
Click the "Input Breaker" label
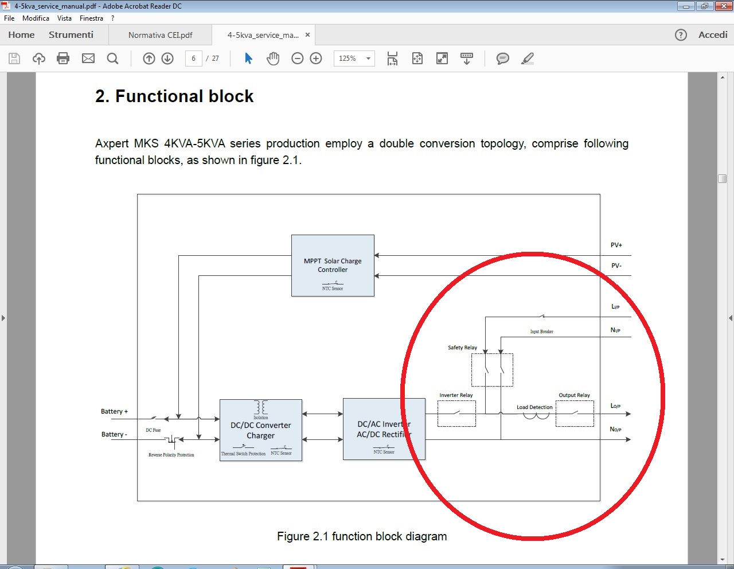click(541, 332)
